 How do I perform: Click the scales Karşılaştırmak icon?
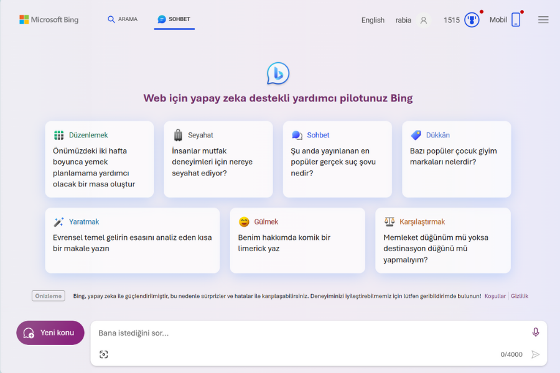point(390,222)
